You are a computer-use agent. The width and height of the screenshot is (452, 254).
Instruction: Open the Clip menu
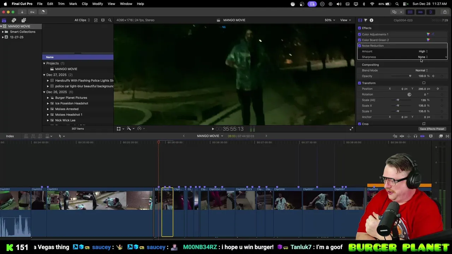coord(85,4)
